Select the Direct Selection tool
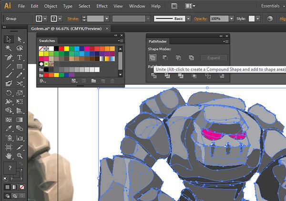The image size is (286, 201). coord(20,39)
